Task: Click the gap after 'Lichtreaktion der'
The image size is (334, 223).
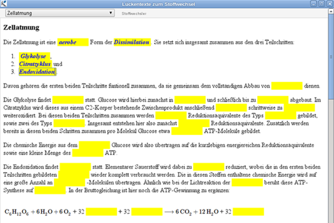Action: [247, 183]
